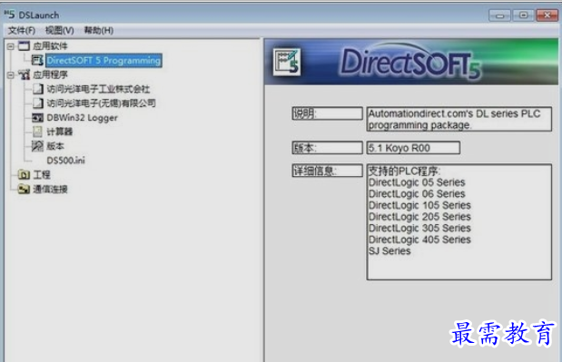Click the 应用程序 tools icon
562x362 pixels.
pyautogui.click(x=24, y=74)
